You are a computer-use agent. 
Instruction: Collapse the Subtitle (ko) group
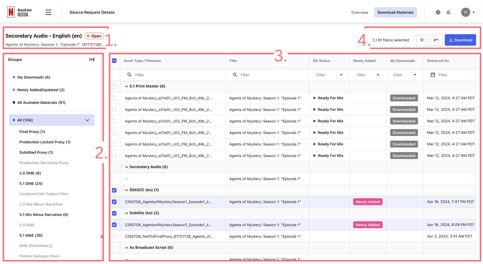pyautogui.click(x=127, y=213)
